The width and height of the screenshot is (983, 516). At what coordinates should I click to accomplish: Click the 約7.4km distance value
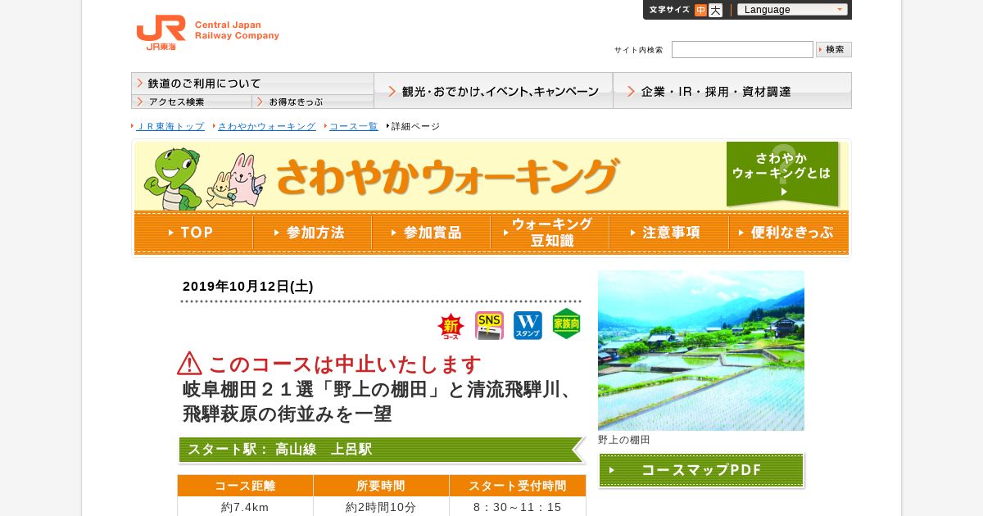click(246, 507)
